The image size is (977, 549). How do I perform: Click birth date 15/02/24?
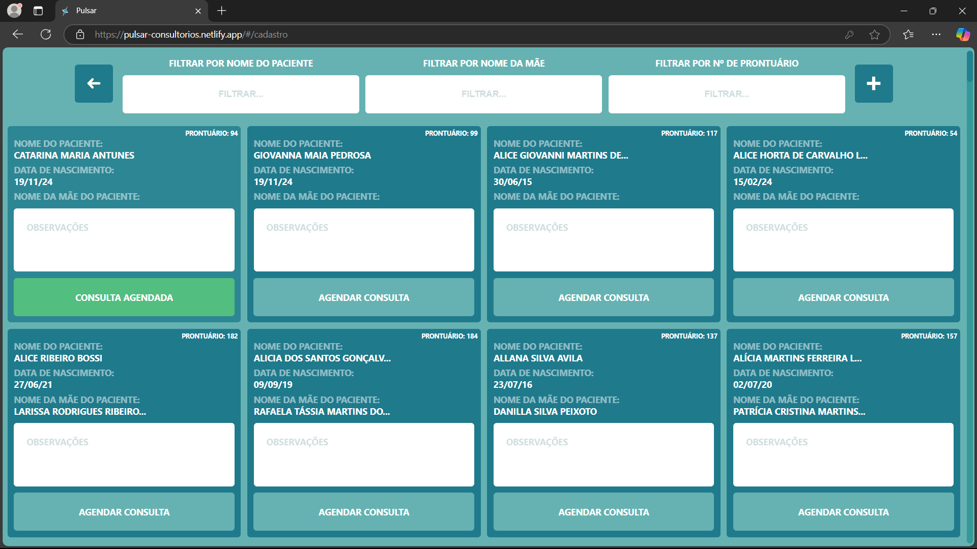click(752, 182)
